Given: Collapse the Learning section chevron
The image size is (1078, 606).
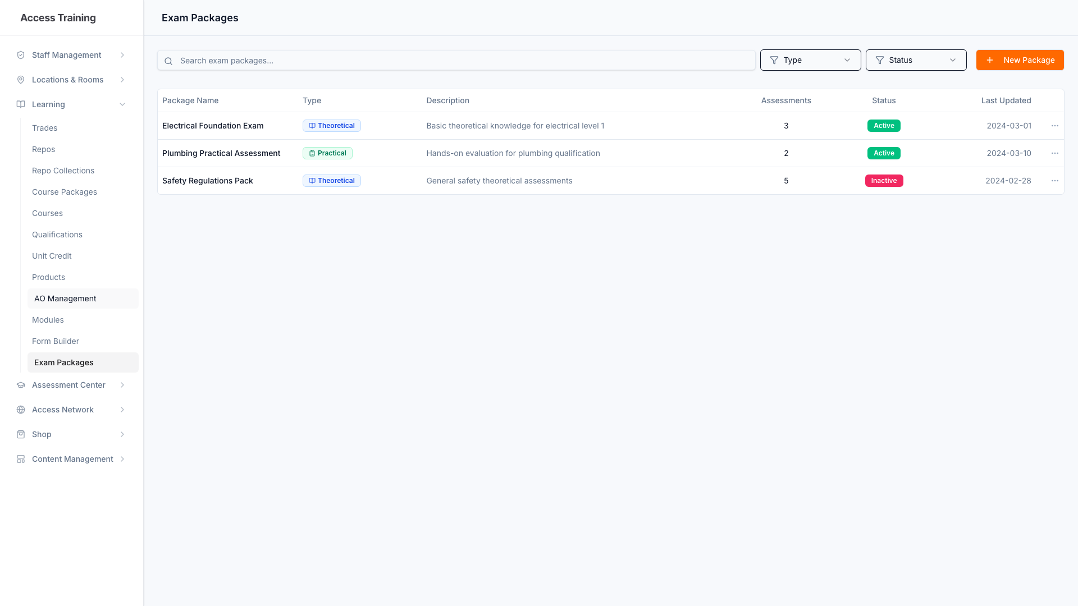Looking at the screenshot, I should click(122, 104).
